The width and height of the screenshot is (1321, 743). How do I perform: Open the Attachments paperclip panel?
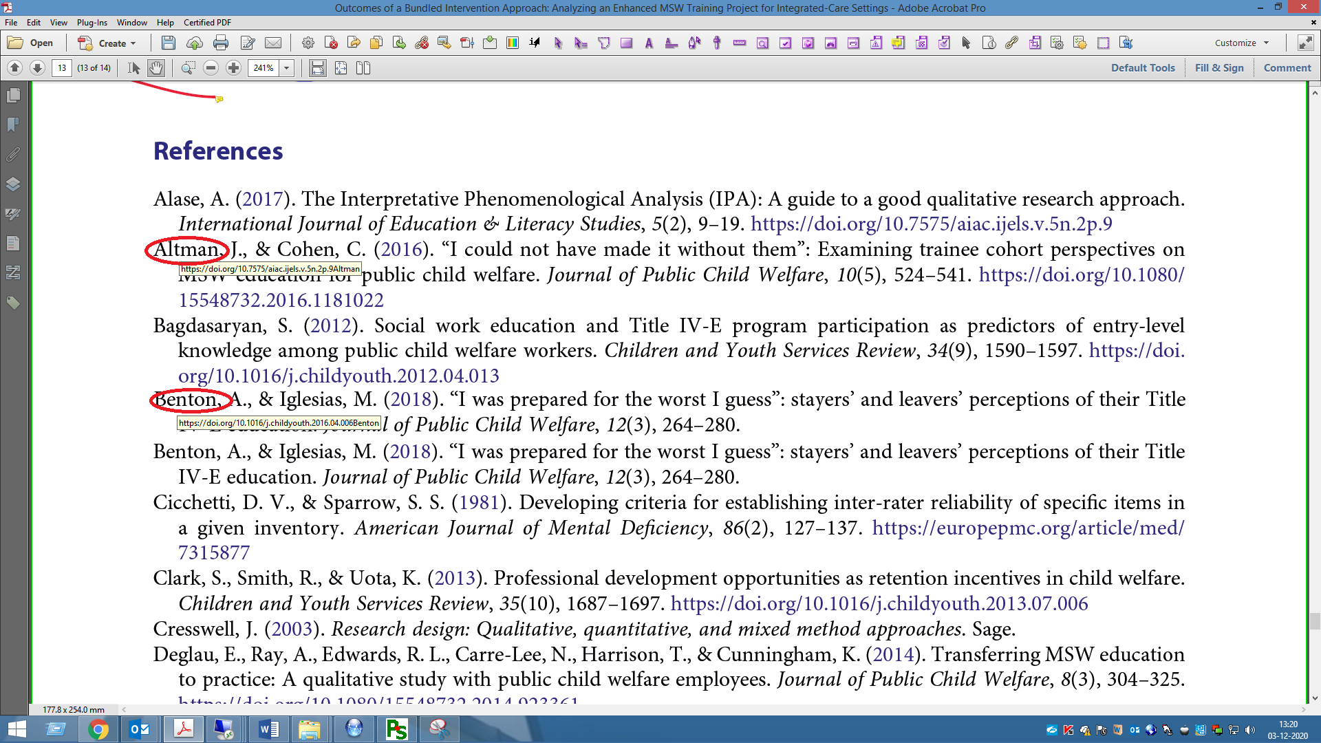click(x=12, y=155)
